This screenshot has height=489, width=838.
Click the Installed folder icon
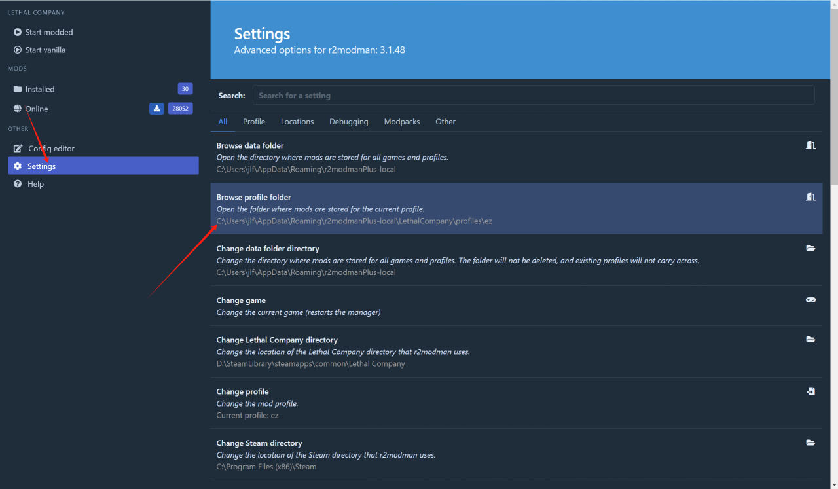click(x=18, y=89)
